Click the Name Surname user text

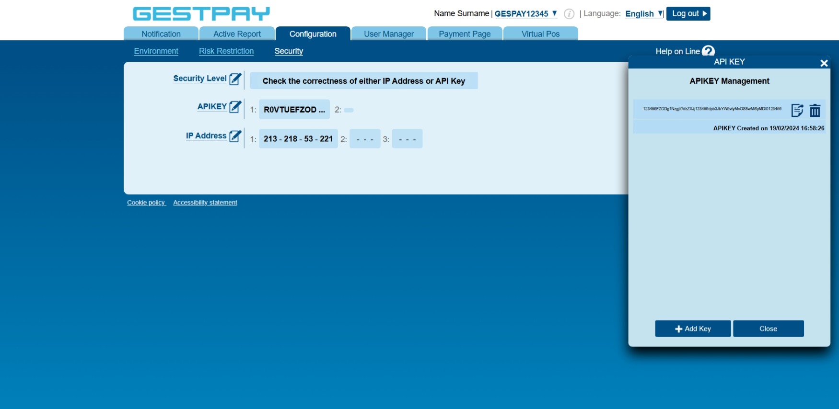[x=461, y=13]
